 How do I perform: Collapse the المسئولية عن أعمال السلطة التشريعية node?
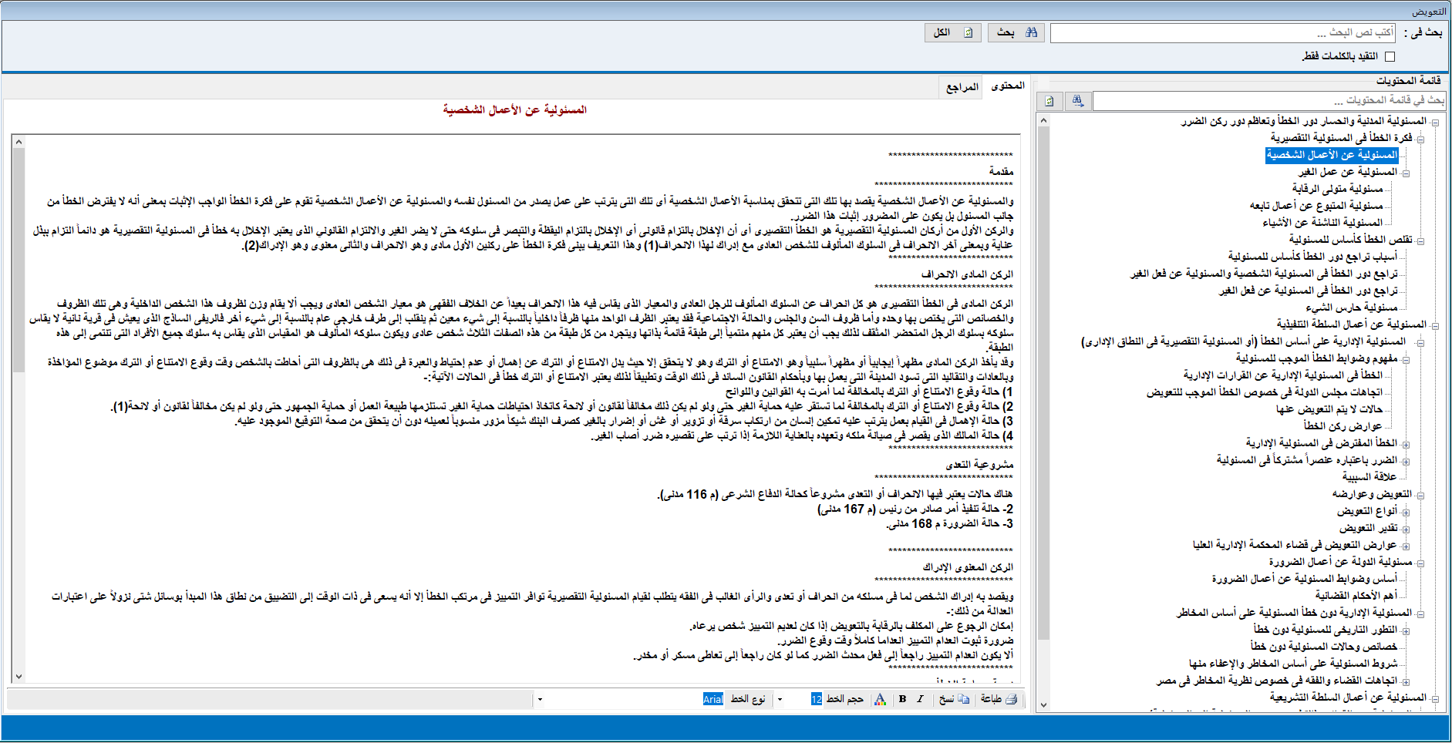click(1435, 698)
